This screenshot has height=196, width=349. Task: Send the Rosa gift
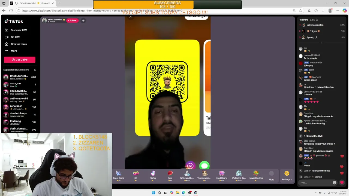pyautogui.click(x=170, y=176)
